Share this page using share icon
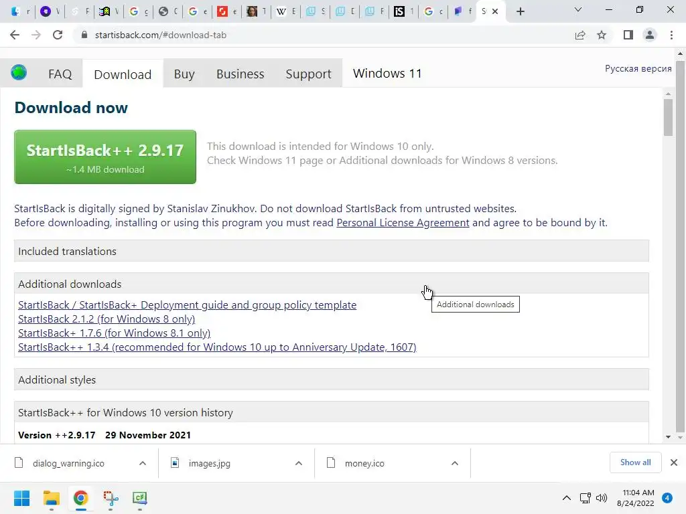 click(580, 35)
